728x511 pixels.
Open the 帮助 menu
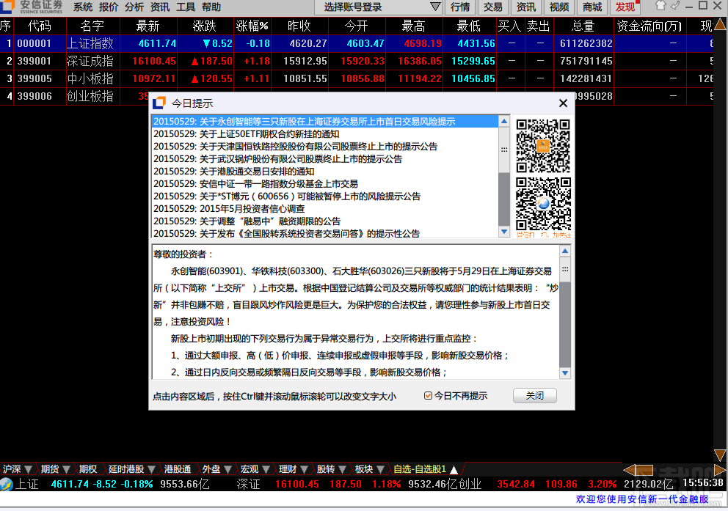click(211, 7)
